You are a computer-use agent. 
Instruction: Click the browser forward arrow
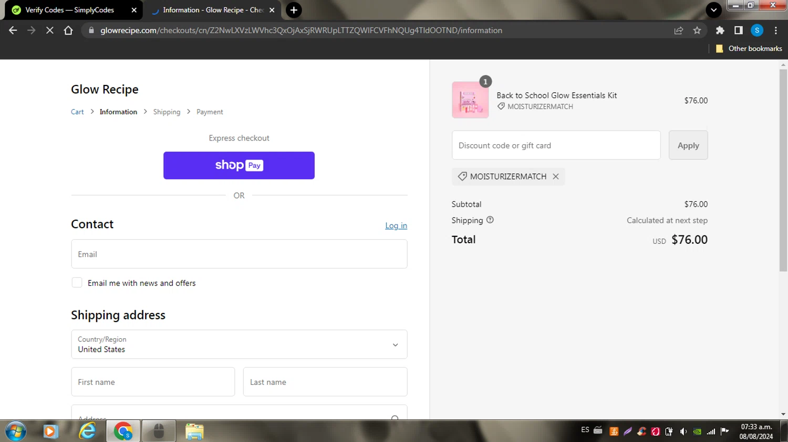click(x=32, y=30)
